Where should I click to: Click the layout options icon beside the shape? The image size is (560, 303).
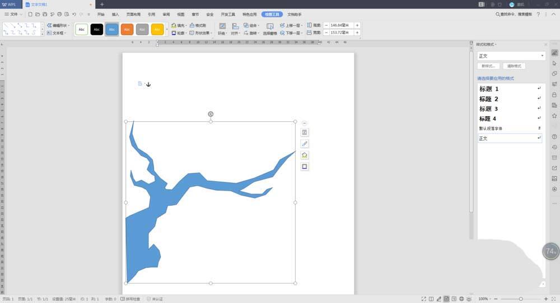pos(305,132)
